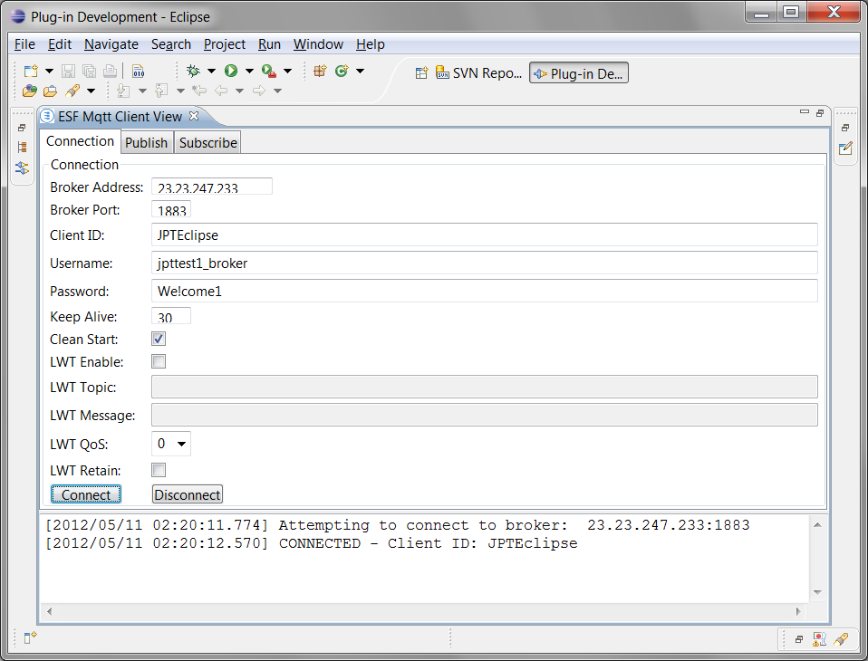Open the Navigate menu

click(x=111, y=44)
